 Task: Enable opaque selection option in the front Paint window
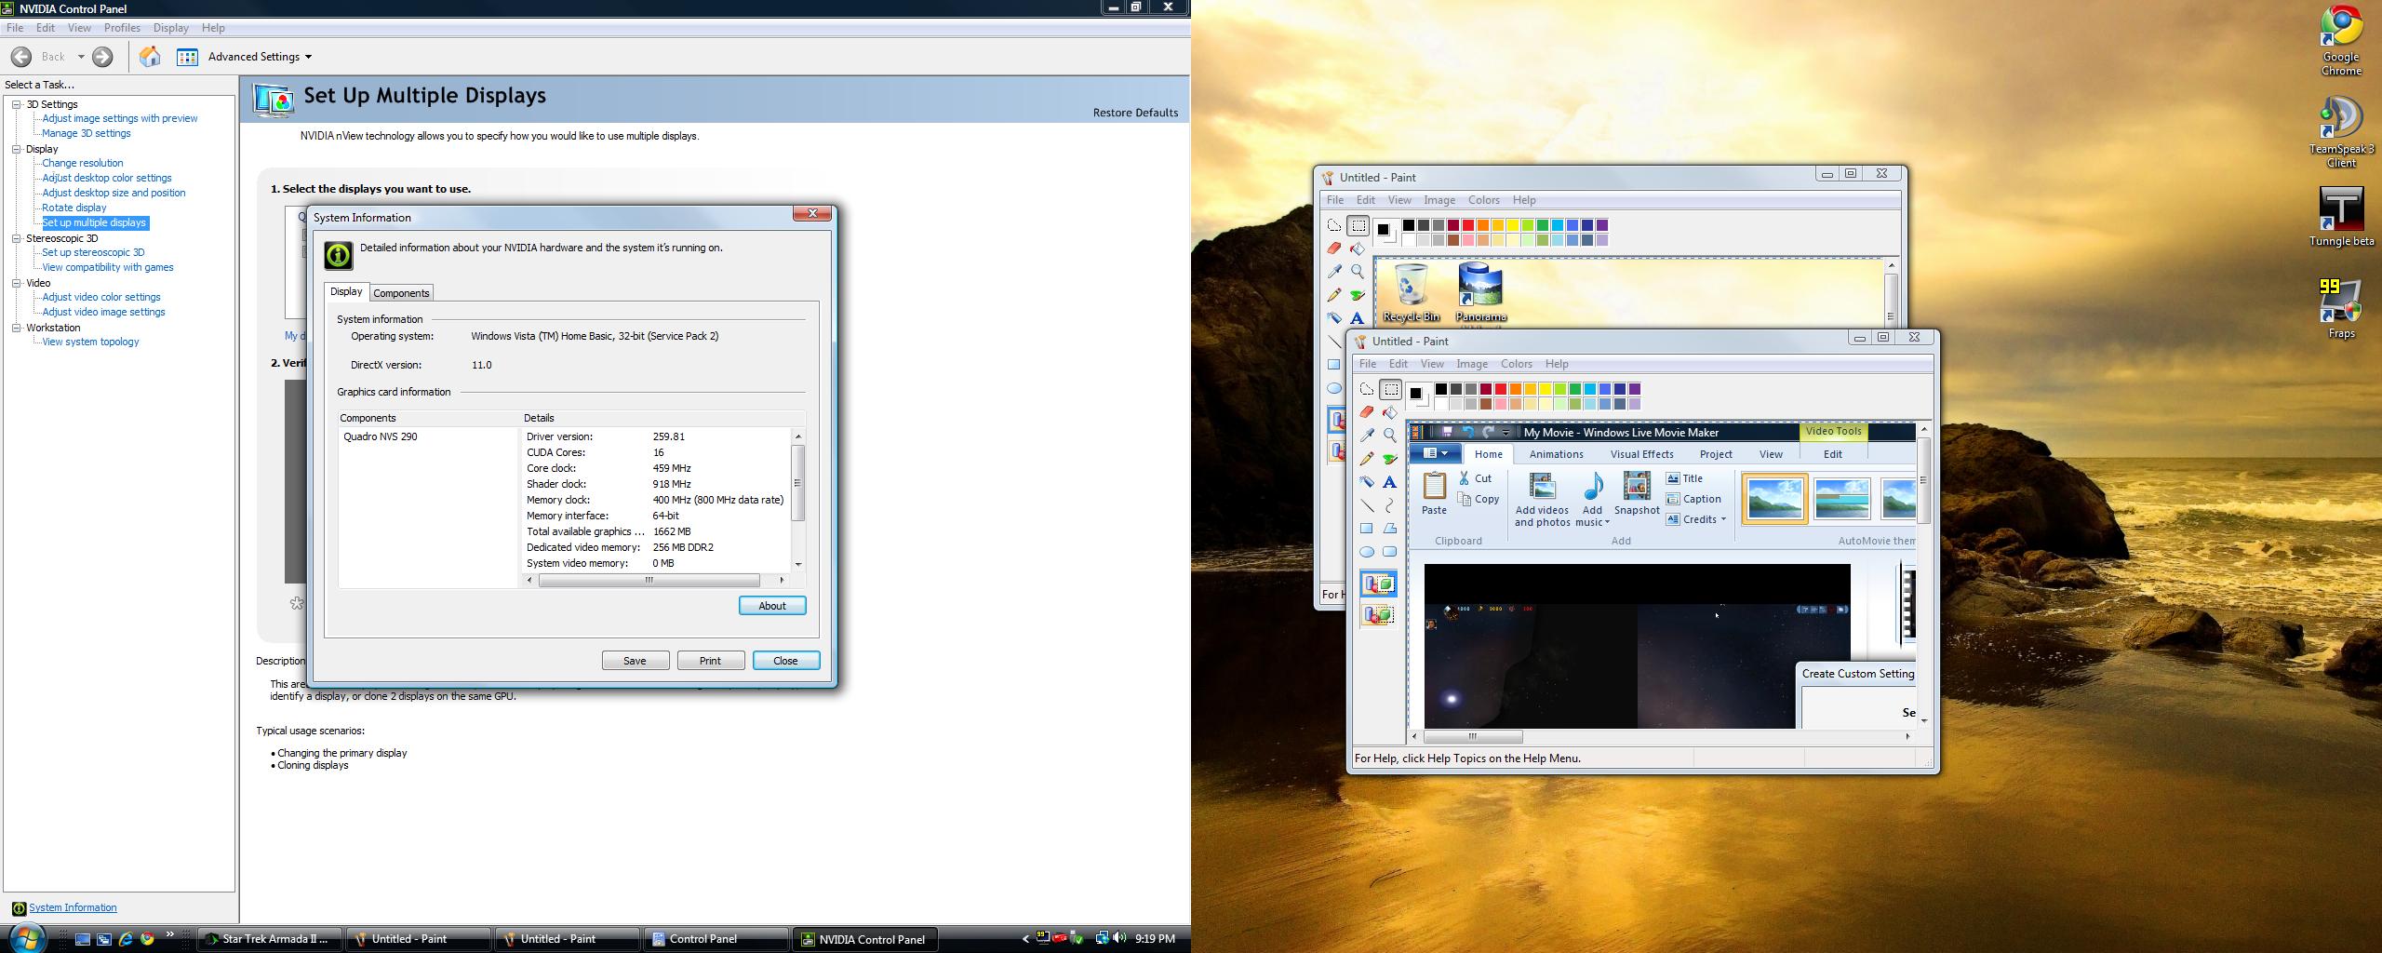(1378, 584)
